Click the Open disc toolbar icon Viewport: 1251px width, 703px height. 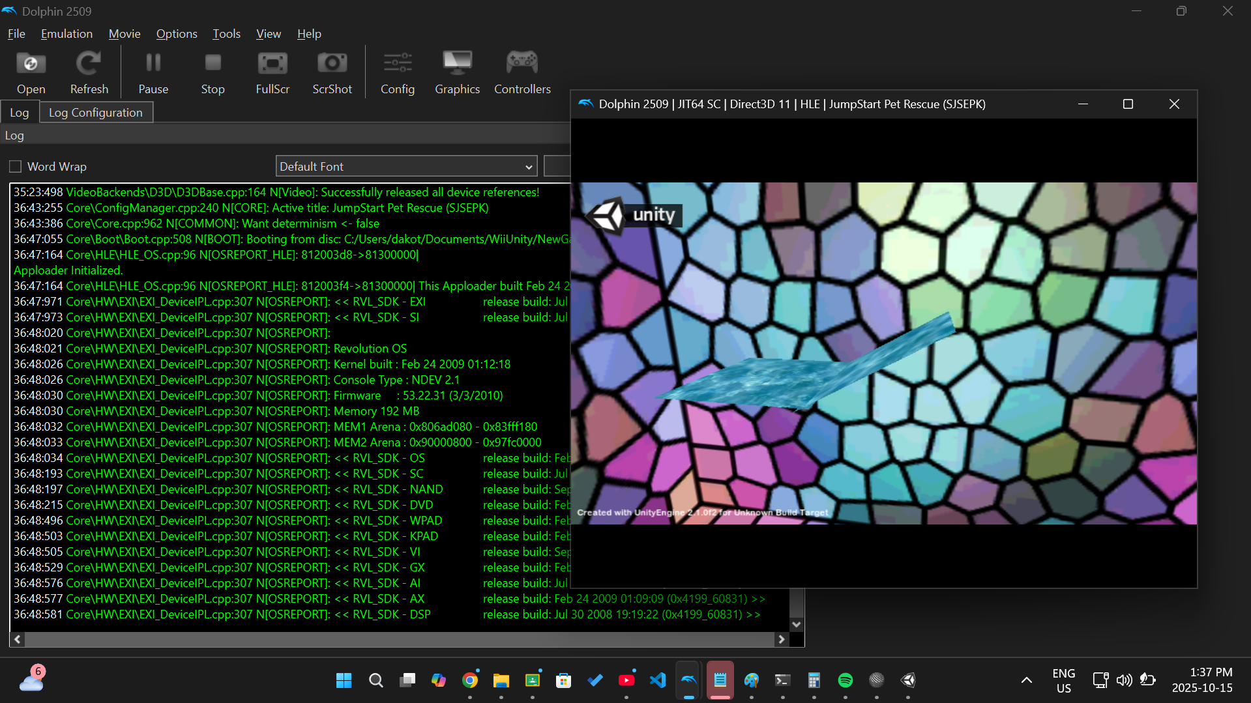(31, 72)
